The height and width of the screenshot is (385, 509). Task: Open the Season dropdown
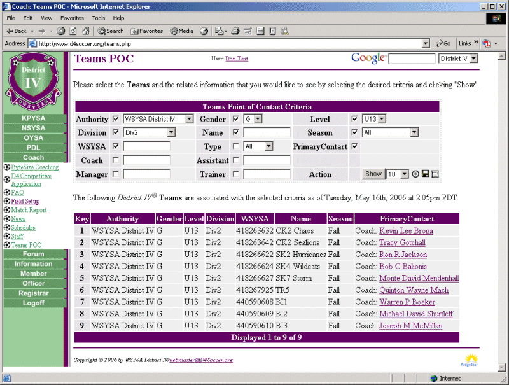[x=414, y=132]
